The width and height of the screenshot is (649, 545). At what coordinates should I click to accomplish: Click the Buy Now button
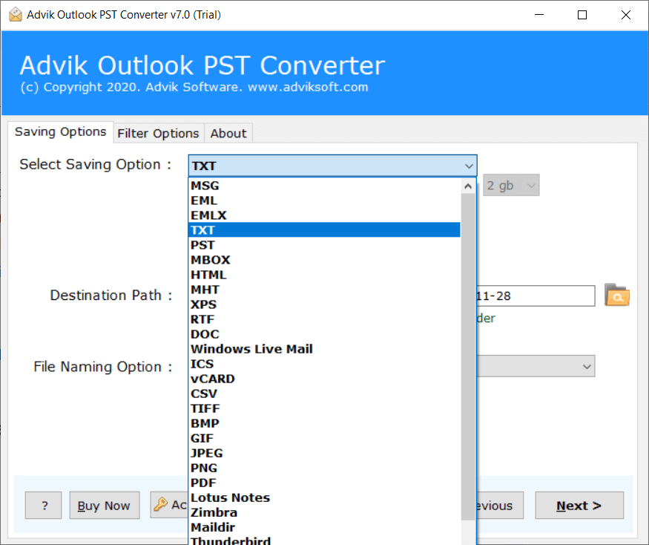coord(105,505)
